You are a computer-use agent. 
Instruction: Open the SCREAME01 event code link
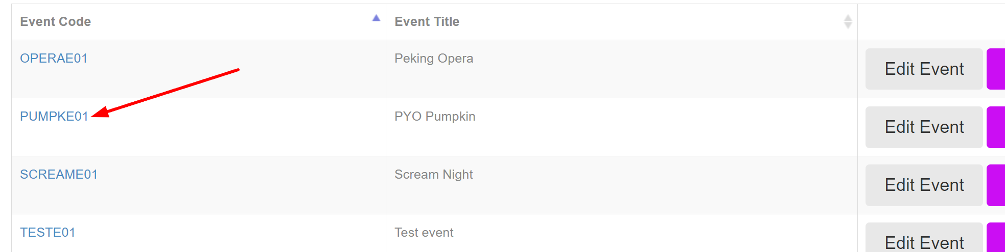point(59,175)
